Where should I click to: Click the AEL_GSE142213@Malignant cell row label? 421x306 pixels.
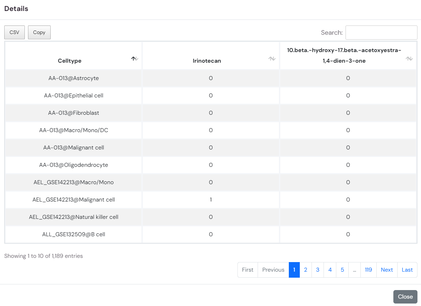coord(74,200)
